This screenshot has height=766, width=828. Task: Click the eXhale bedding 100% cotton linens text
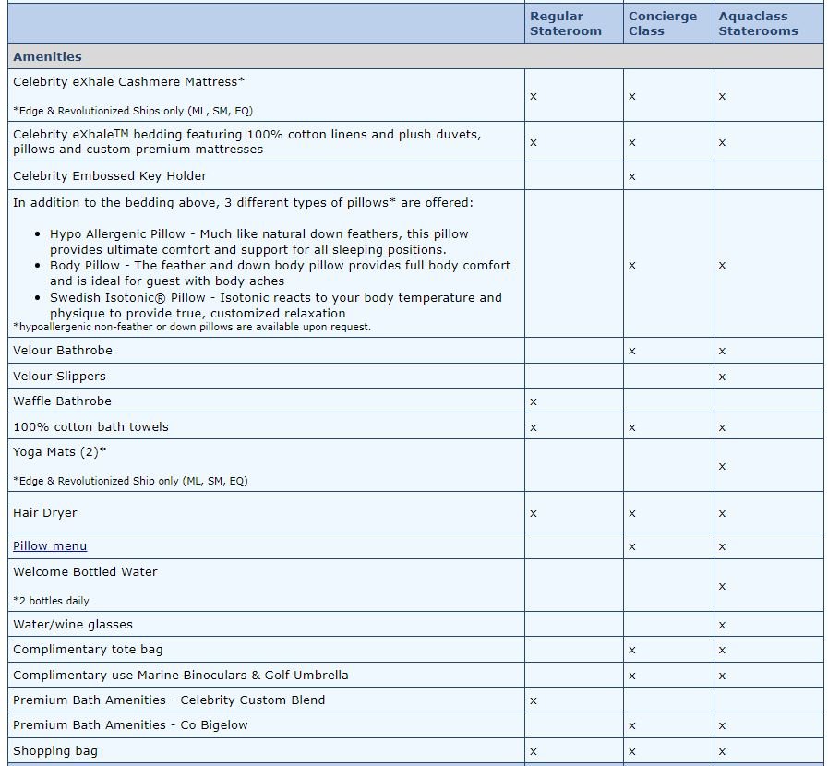pyautogui.click(x=247, y=141)
